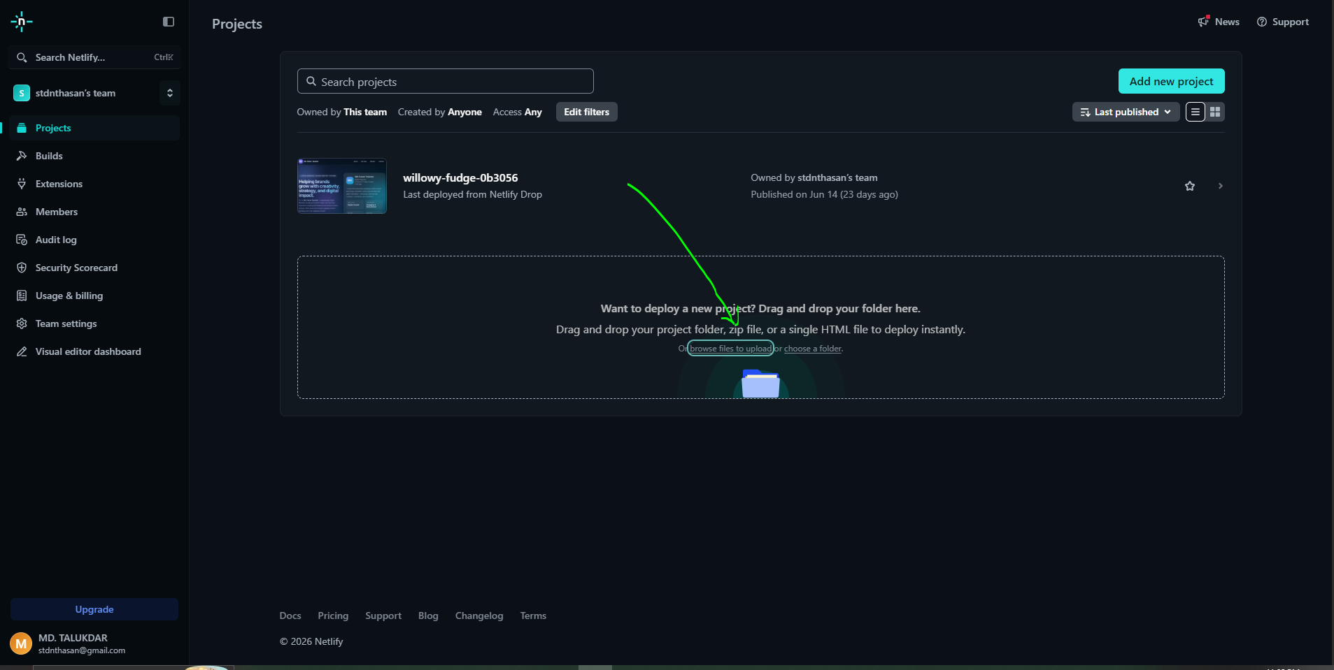Focus the Search projects field
1334x670 pixels.
(x=445, y=81)
